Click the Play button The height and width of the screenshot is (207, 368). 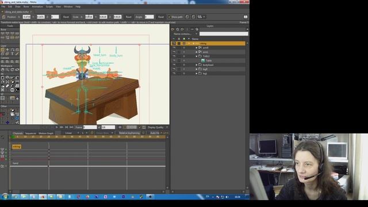[x=56, y=127]
